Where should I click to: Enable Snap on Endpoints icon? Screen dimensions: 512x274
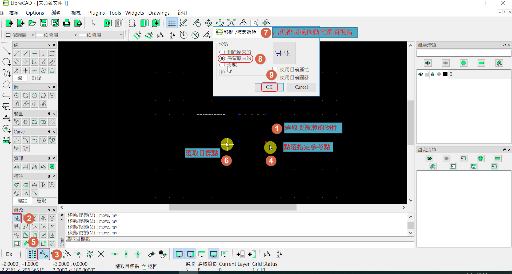(44, 254)
